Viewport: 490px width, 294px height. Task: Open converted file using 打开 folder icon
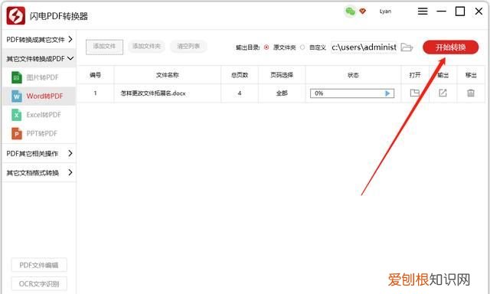pyautogui.click(x=415, y=93)
